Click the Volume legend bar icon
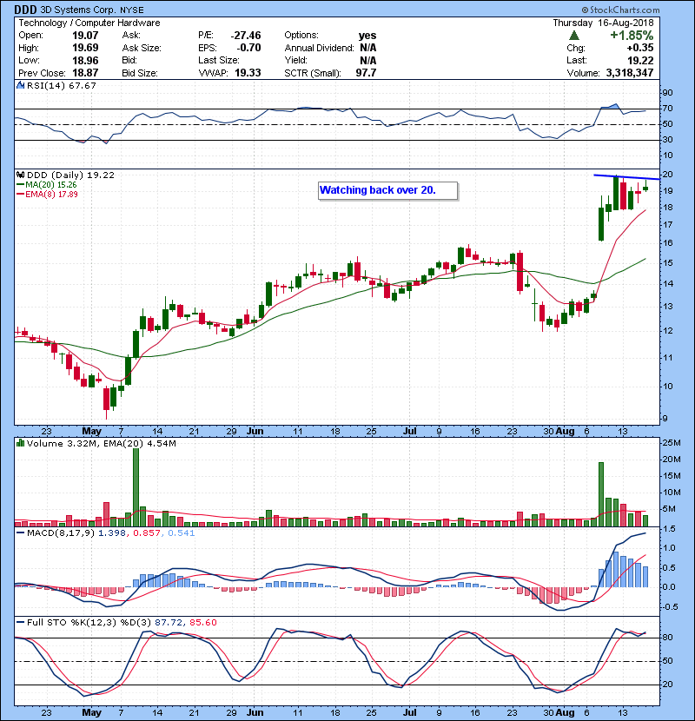 18,444
